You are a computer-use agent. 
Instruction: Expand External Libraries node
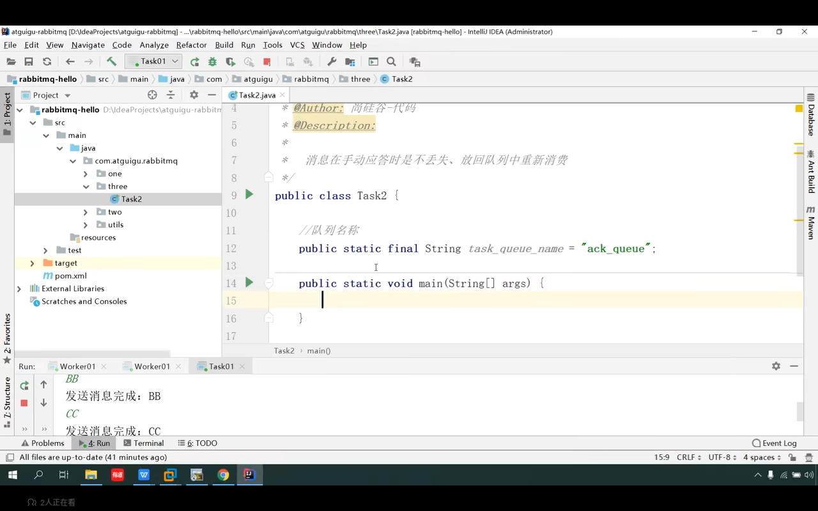19,289
